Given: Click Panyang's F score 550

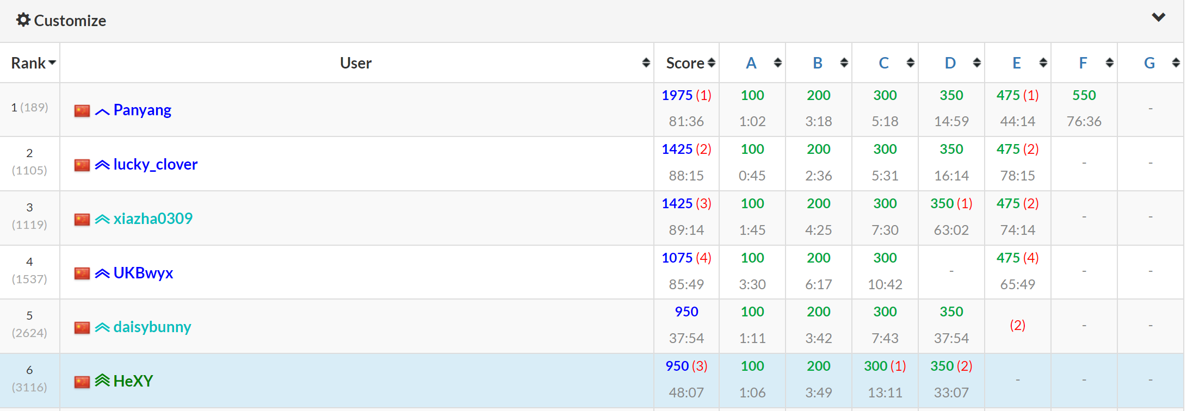Looking at the screenshot, I should (x=1084, y=95).
